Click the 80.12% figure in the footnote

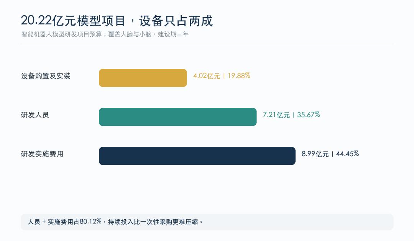pyautogui.click(x=90, y=222)
